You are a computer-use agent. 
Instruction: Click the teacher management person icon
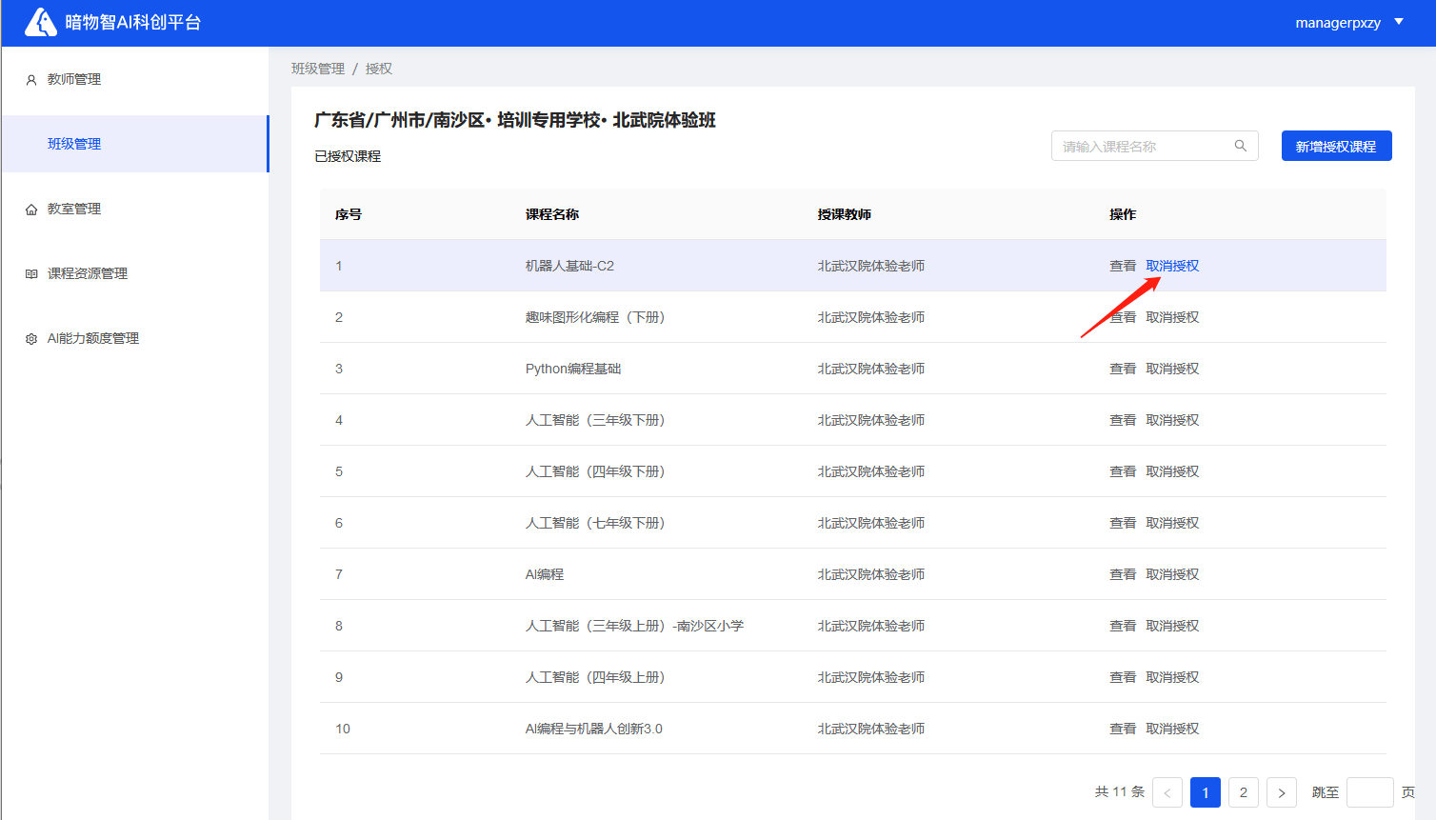pos(31,80)
